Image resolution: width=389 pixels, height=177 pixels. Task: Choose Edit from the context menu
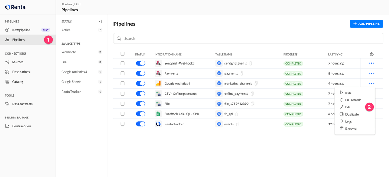348,107
